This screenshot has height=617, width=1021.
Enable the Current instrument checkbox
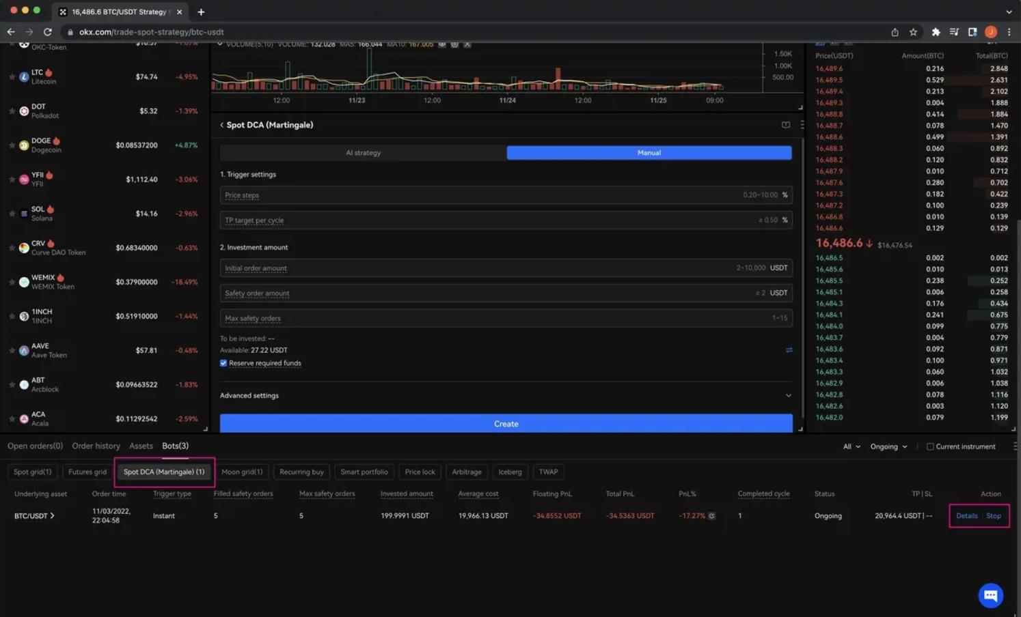pyautogui.click(x=929, y=446)
